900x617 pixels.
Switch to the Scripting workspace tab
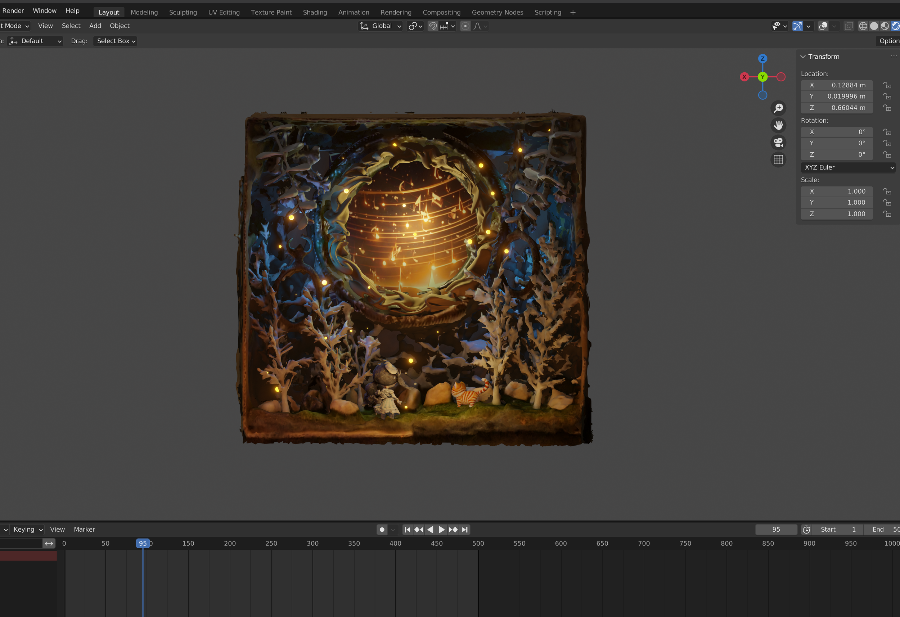(548, 12)
